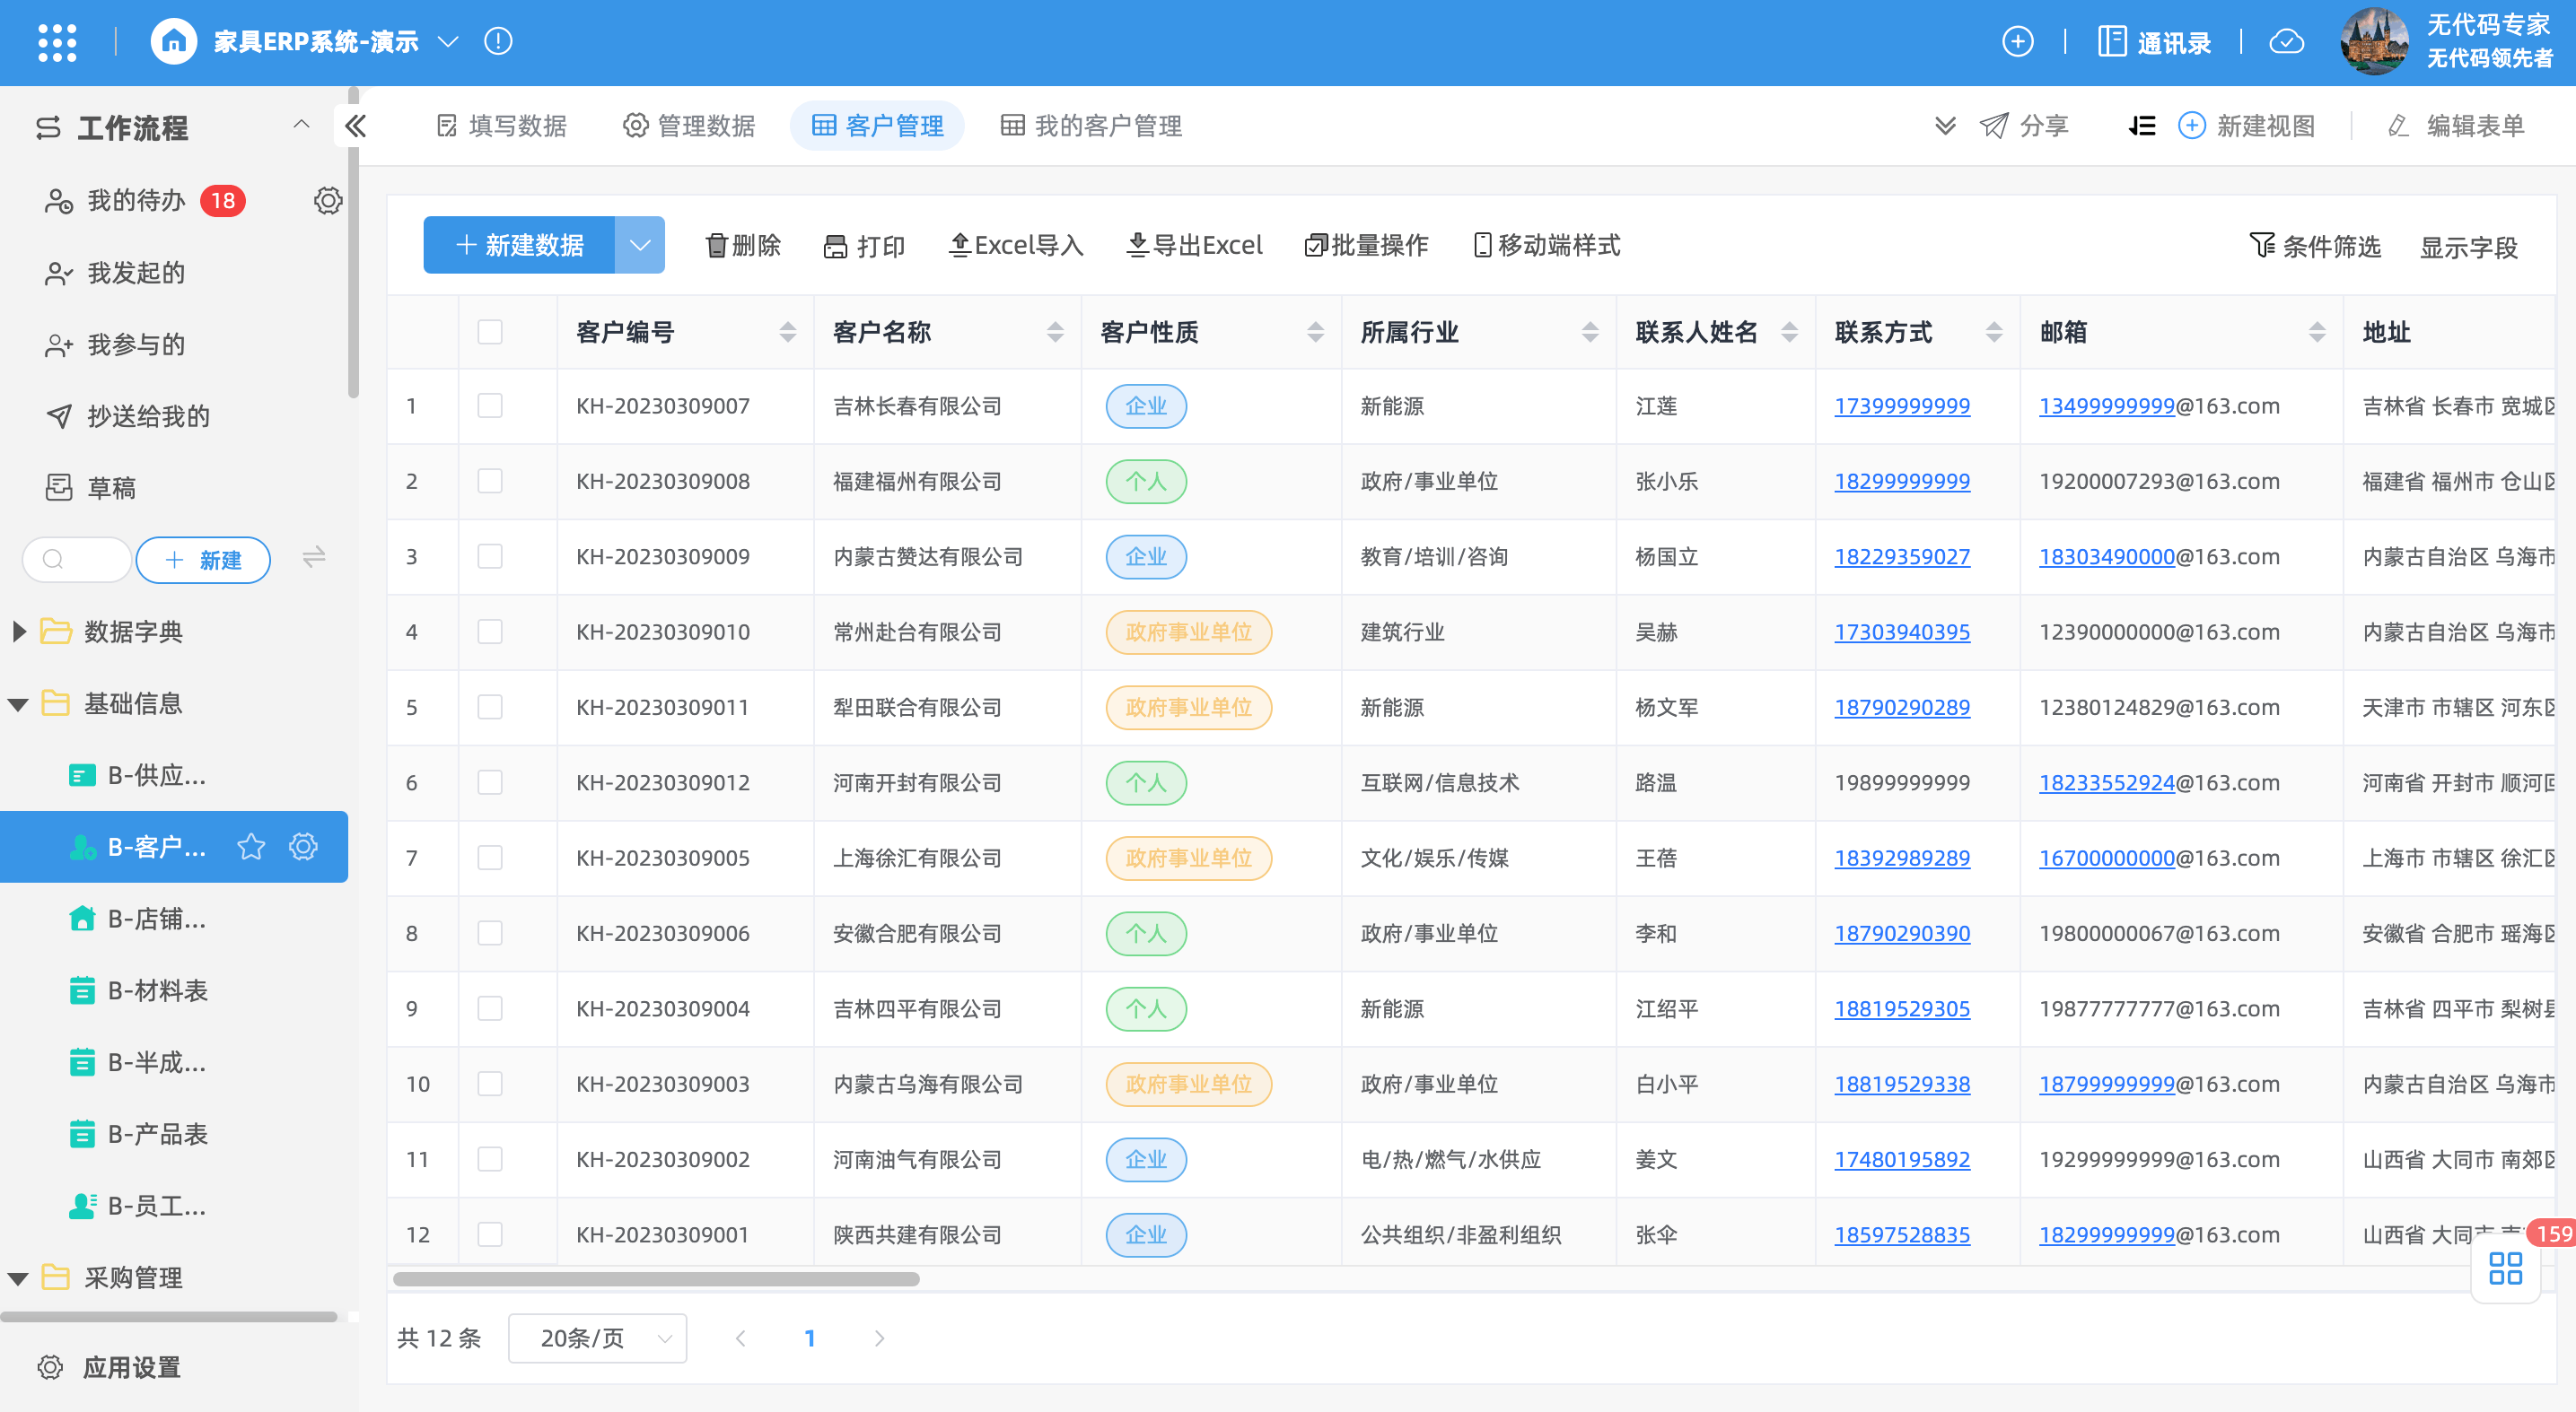
Task: Open dropdown arrow beside 新建数据
Action: point(640,246)
